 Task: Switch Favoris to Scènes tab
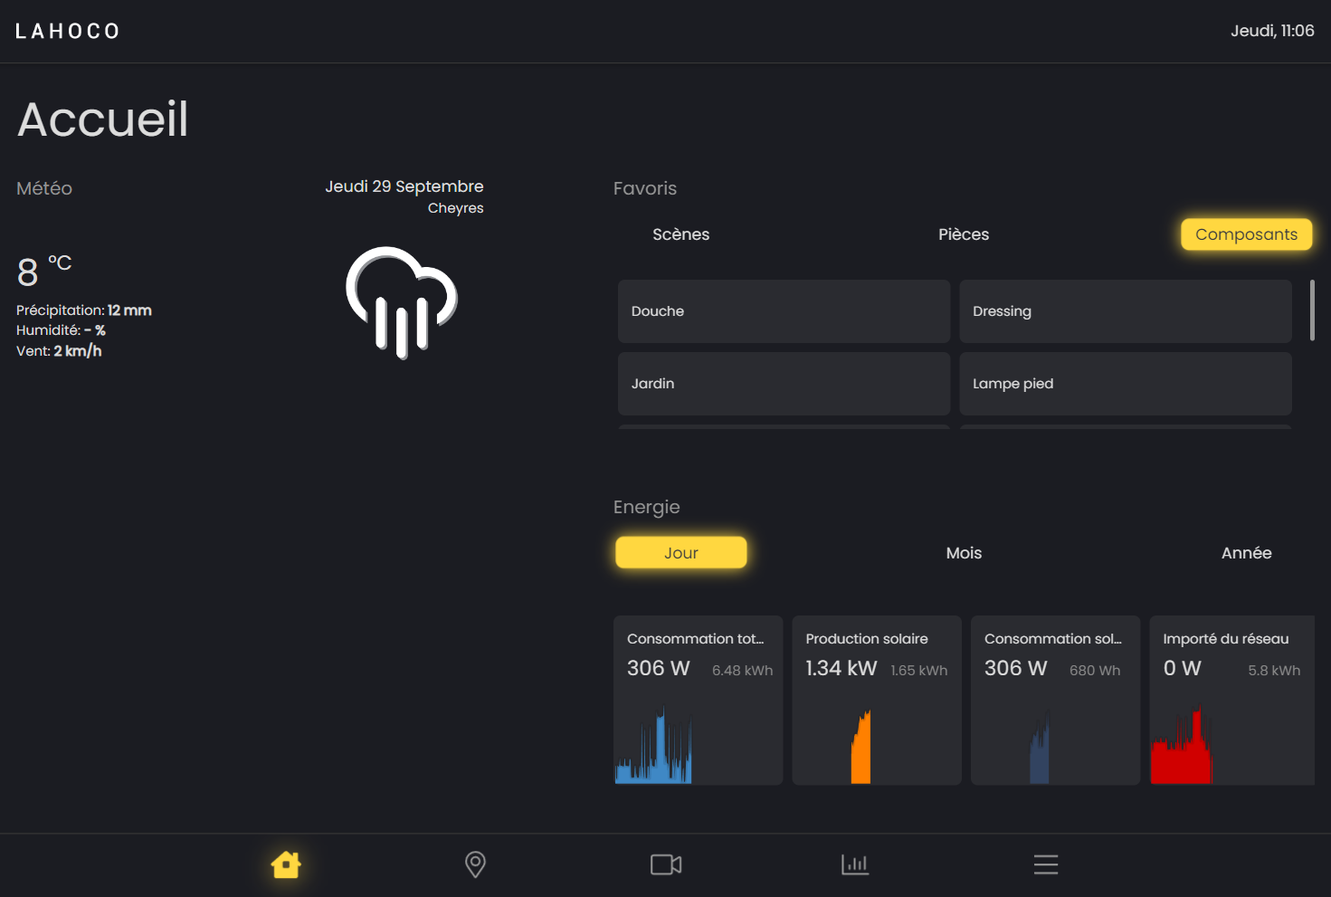(680, 234)
